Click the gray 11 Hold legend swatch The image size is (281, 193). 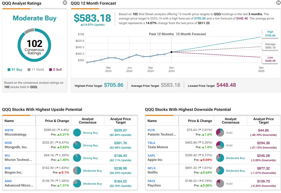[29, 70]
